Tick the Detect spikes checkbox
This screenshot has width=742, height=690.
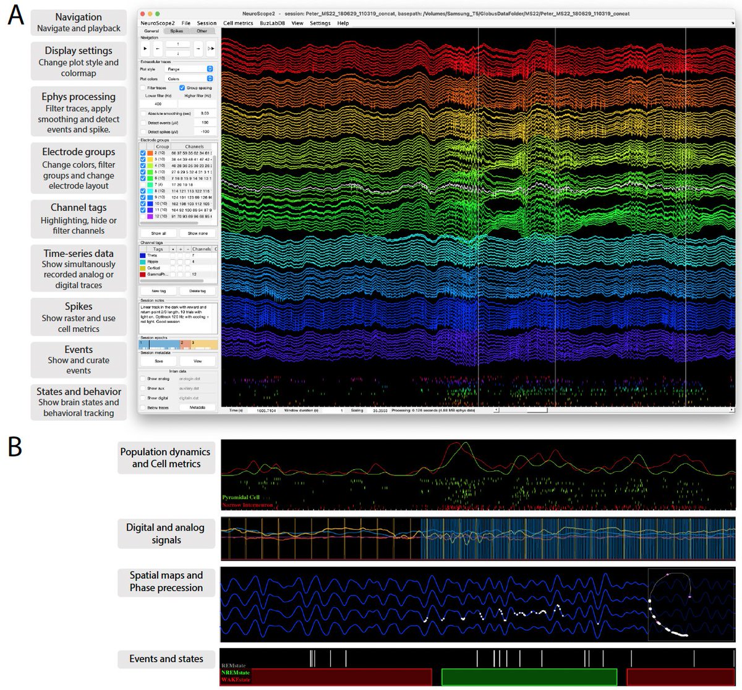pyautogui.click(x=143, y=132)
